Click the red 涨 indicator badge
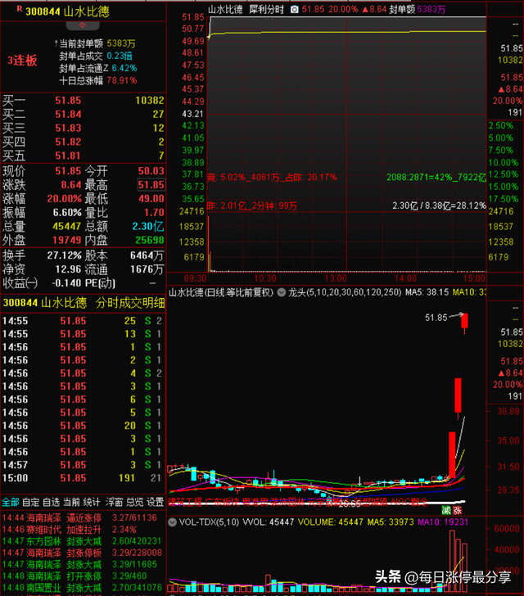This screenshot has width=524, height=596. tap(458, 509)
